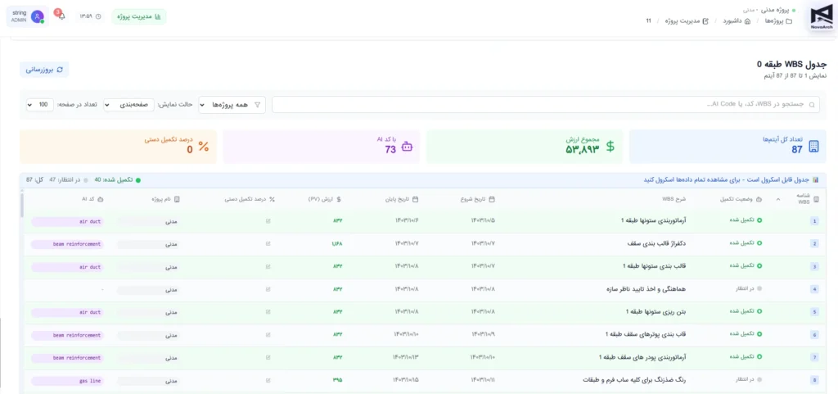Click the clock icon beside the time

coord(99,16)
